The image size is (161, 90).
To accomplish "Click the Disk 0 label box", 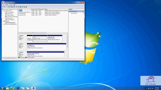I will [22, 38].
